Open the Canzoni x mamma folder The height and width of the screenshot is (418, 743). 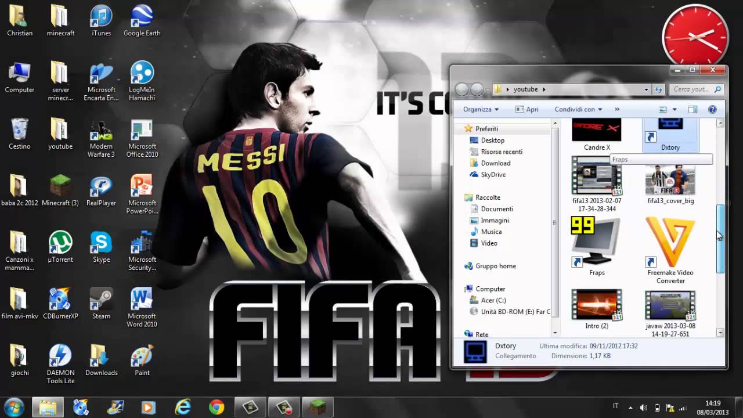pyautogui.click(x=20, y=251)
